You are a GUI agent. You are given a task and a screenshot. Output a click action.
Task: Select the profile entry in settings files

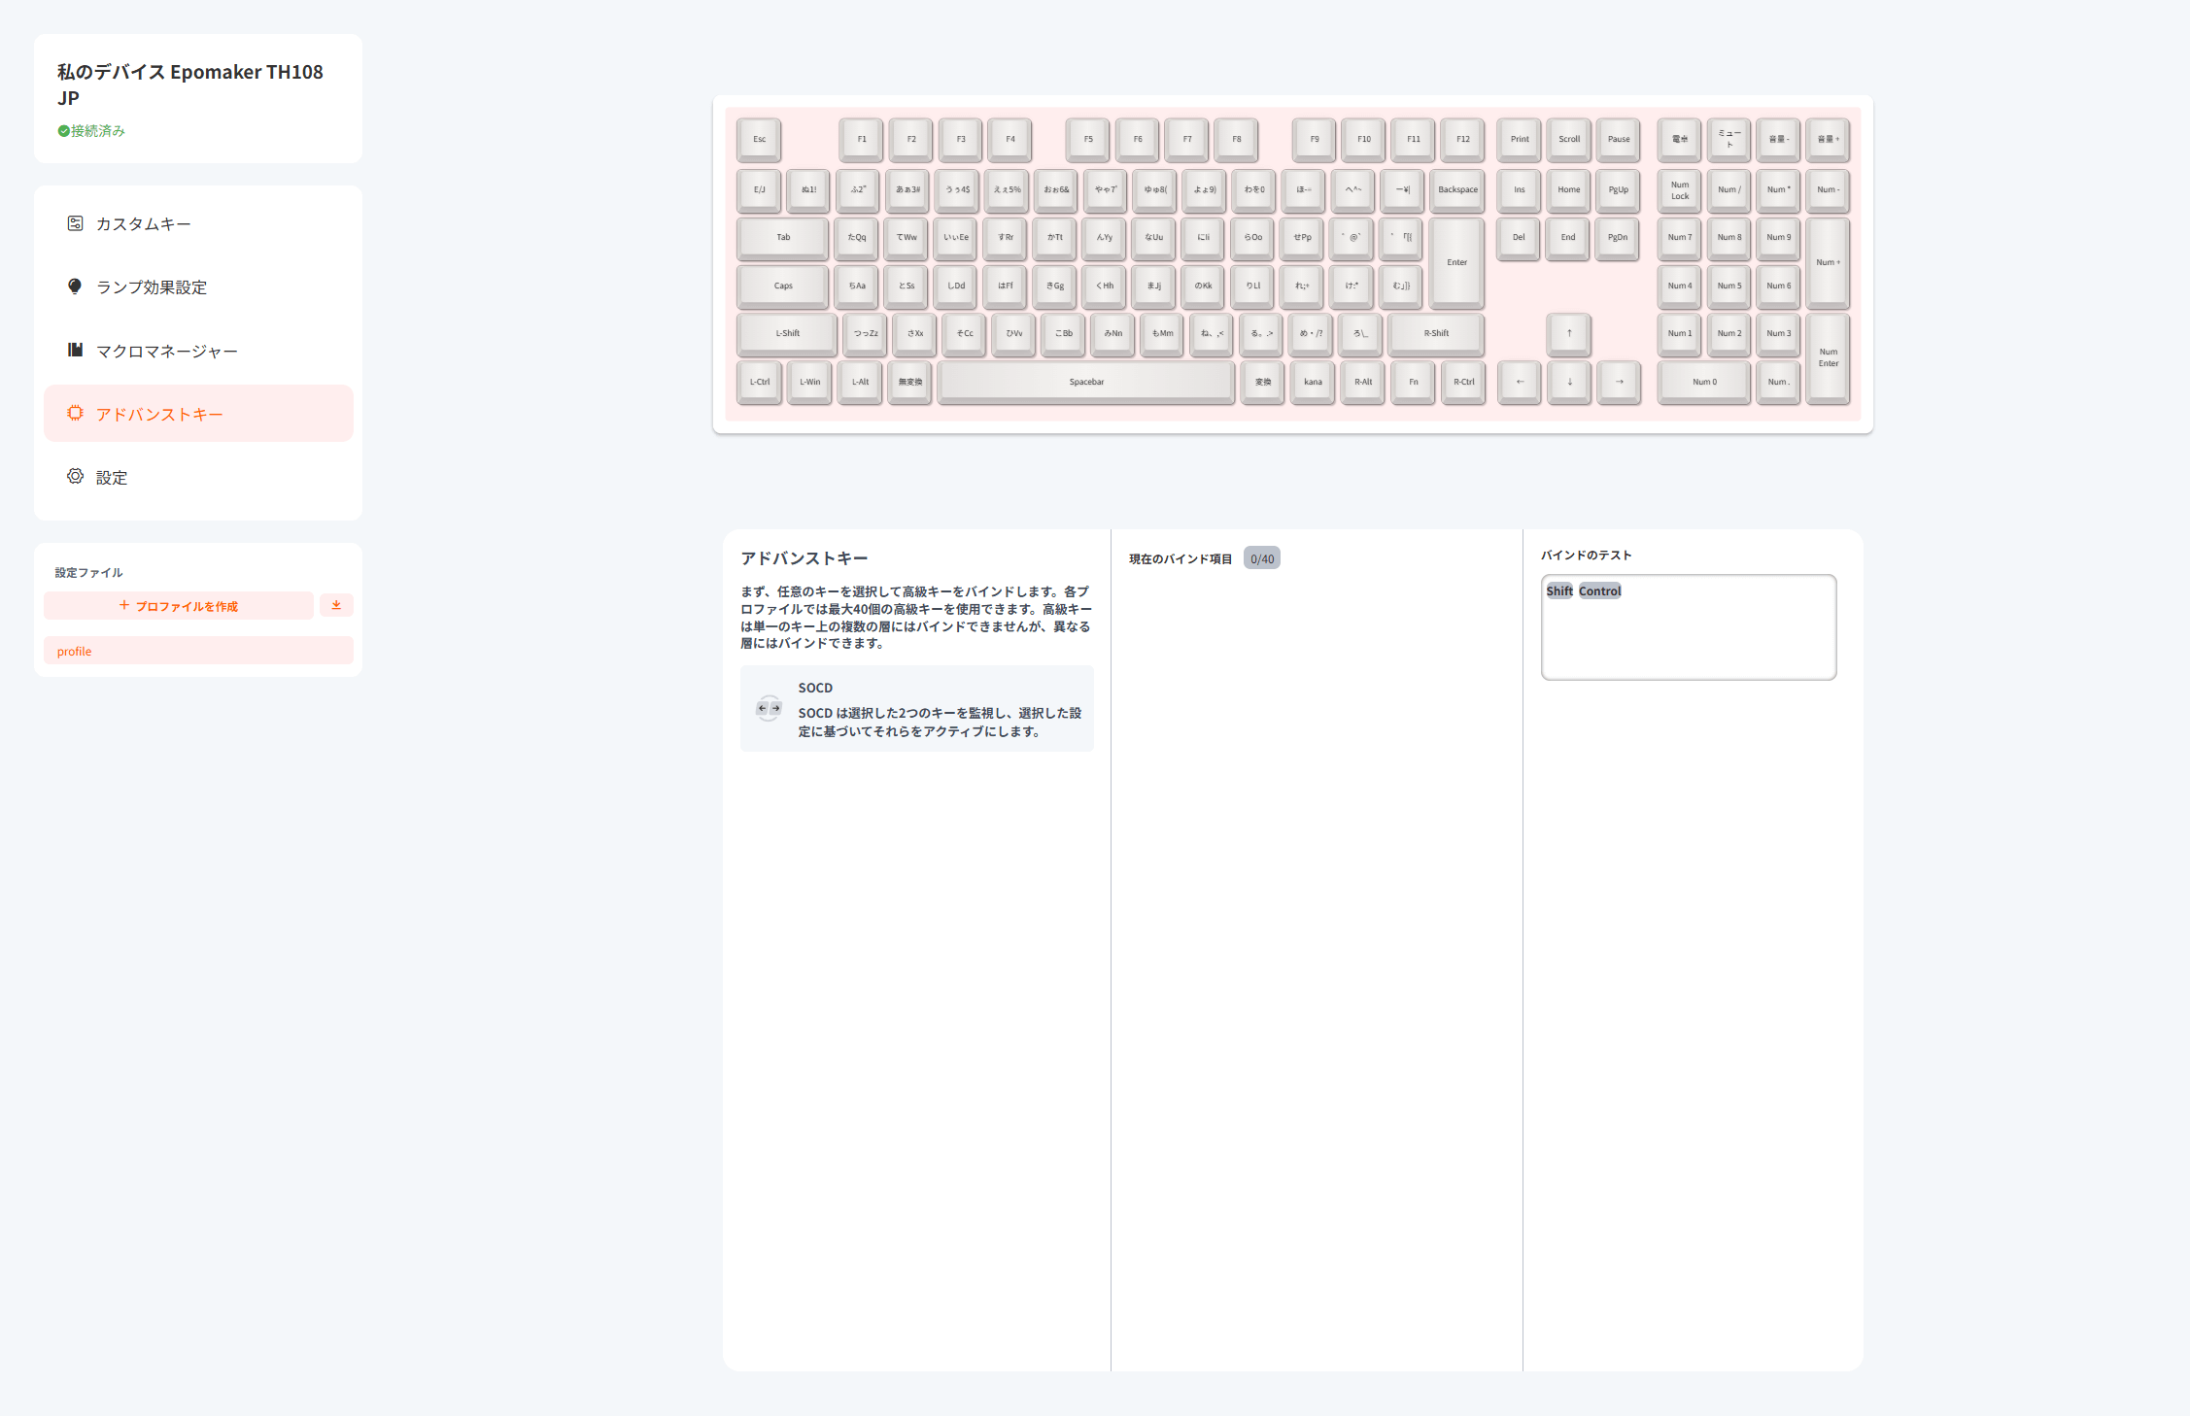(197, 652)
